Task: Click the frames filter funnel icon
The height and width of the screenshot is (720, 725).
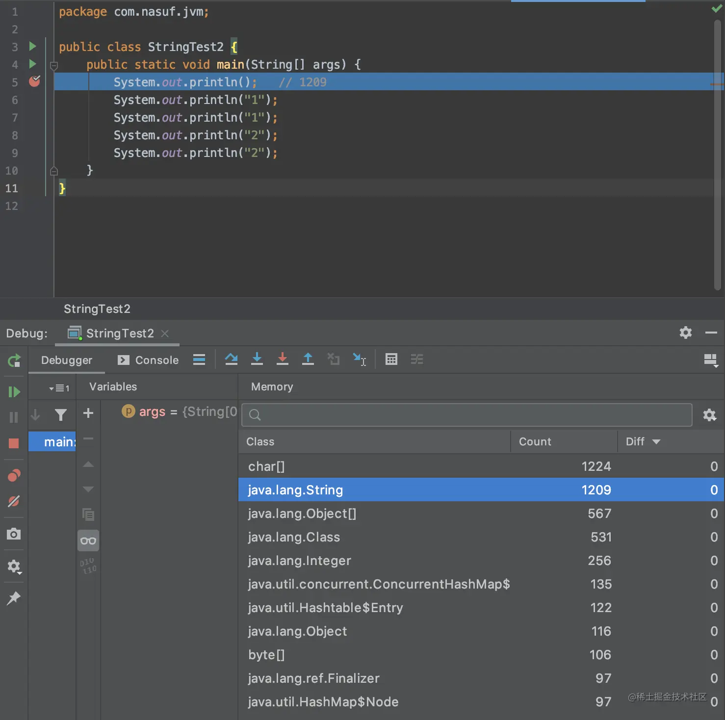Action: pos(61,415)
